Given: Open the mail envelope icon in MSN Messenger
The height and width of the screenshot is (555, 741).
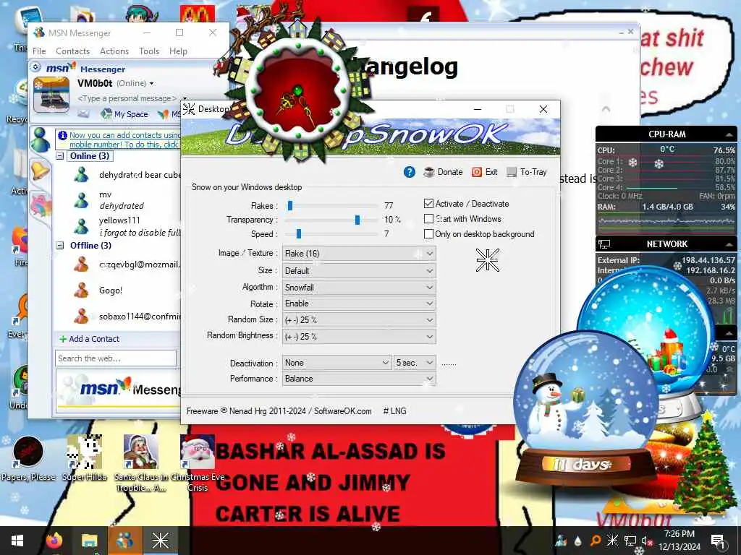Looking at the screenshot, I should (x=83, y=113).
